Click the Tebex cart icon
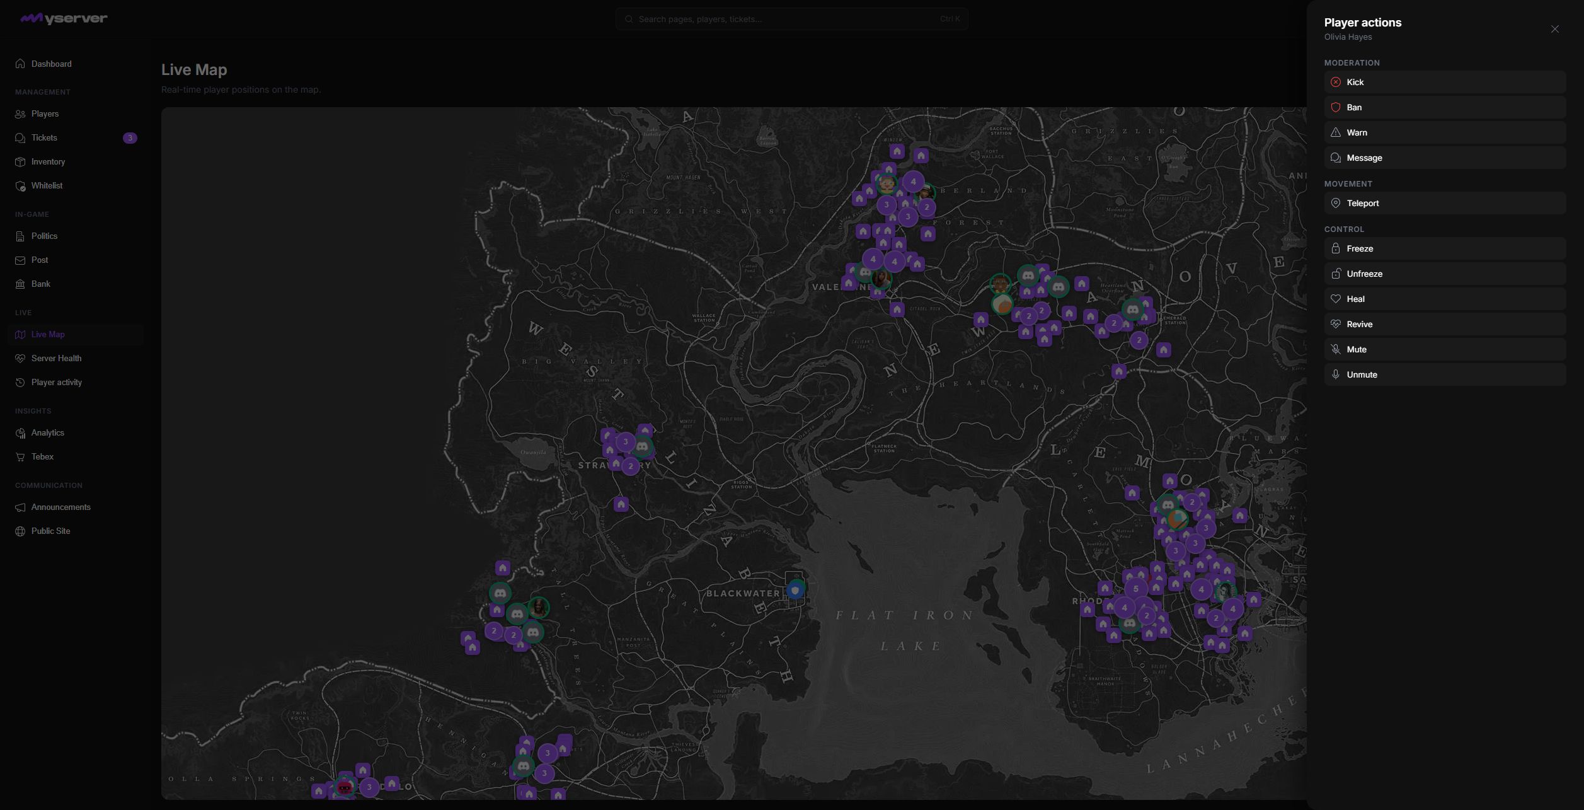Viewport: 1584px width, 810px height. (x=20, y=457)
